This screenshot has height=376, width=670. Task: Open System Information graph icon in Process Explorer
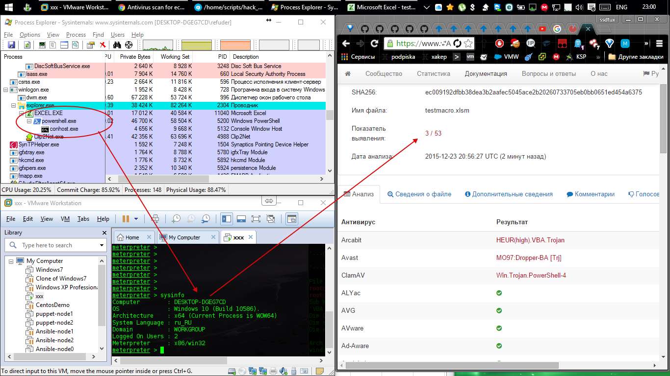[x=42, y=45]
